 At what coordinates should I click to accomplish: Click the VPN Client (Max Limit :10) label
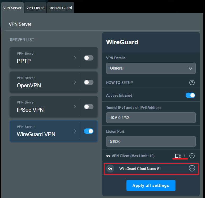[133, 156]
